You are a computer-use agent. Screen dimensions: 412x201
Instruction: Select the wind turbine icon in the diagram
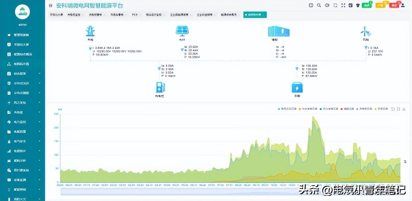366,32
